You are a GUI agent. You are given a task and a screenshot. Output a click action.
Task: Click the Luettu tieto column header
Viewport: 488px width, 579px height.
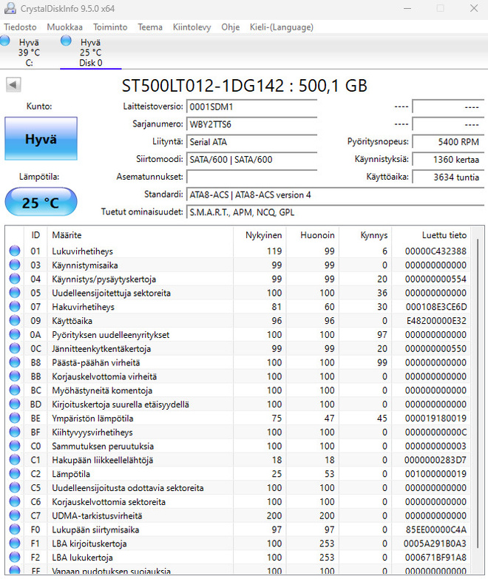tap(431, 235)
